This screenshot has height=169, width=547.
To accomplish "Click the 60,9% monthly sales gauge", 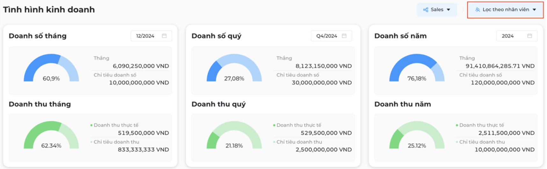I will click(x=51, y=68).
